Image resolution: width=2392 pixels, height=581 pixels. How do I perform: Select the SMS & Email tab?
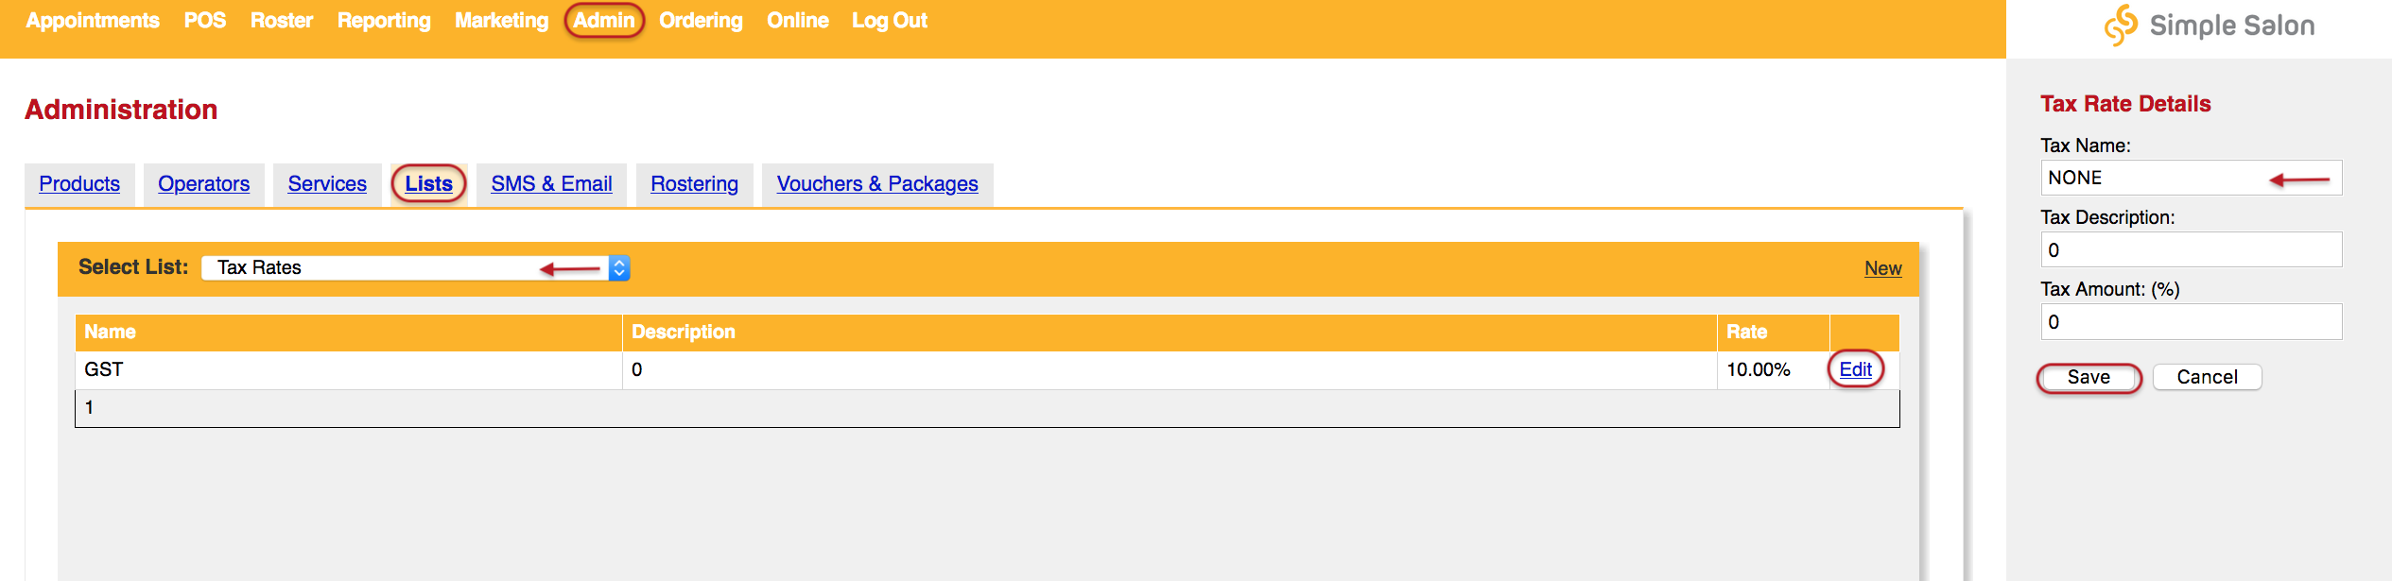552,184
